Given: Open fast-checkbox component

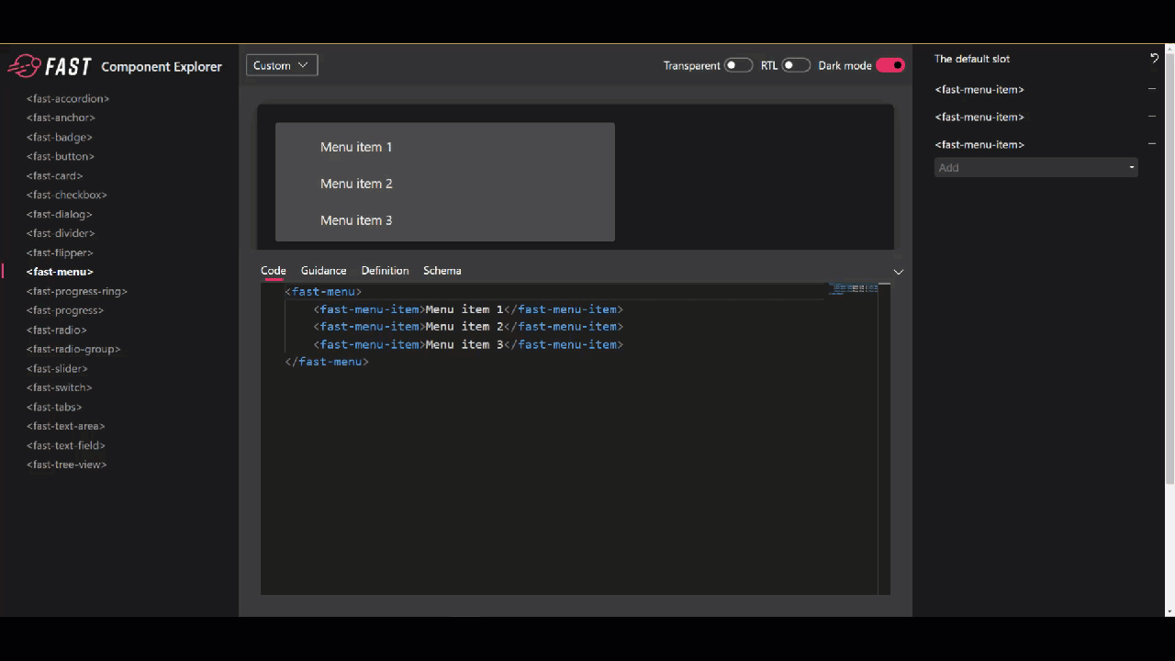Looking at the screenshot, I should click(67, 195).
